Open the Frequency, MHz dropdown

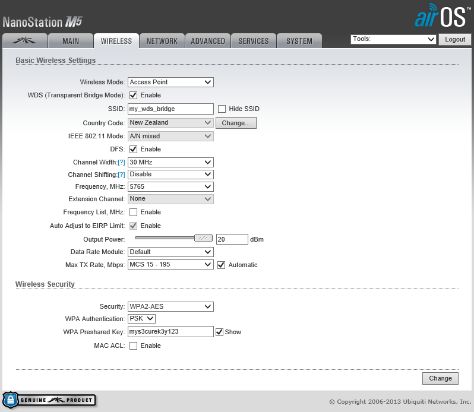170,186
